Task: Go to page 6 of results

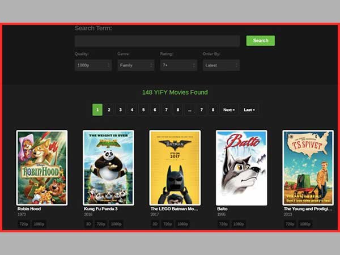Action: (x=155, y=110)
